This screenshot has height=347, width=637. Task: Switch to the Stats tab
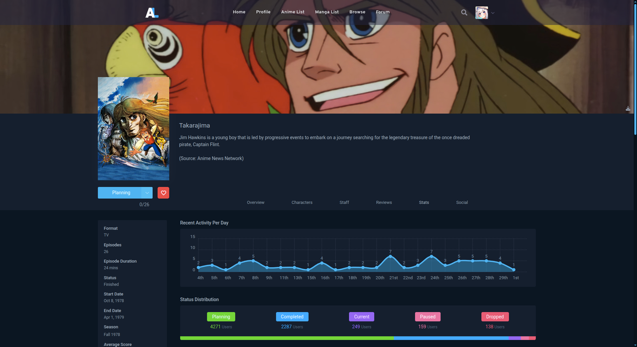click(x=424, y=203)
